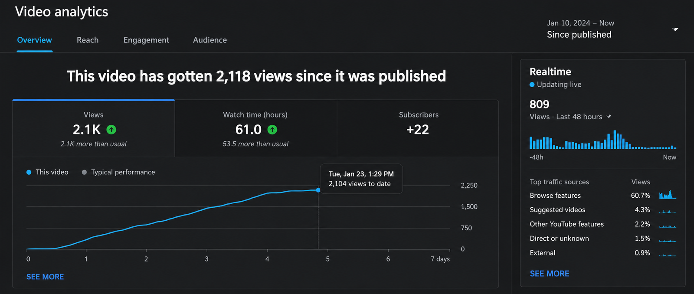The height and width of the screenshot is (294, 694).
Task: Click the data point marker on the views chart
Action: pyautogui.click(x=318, y=190)
